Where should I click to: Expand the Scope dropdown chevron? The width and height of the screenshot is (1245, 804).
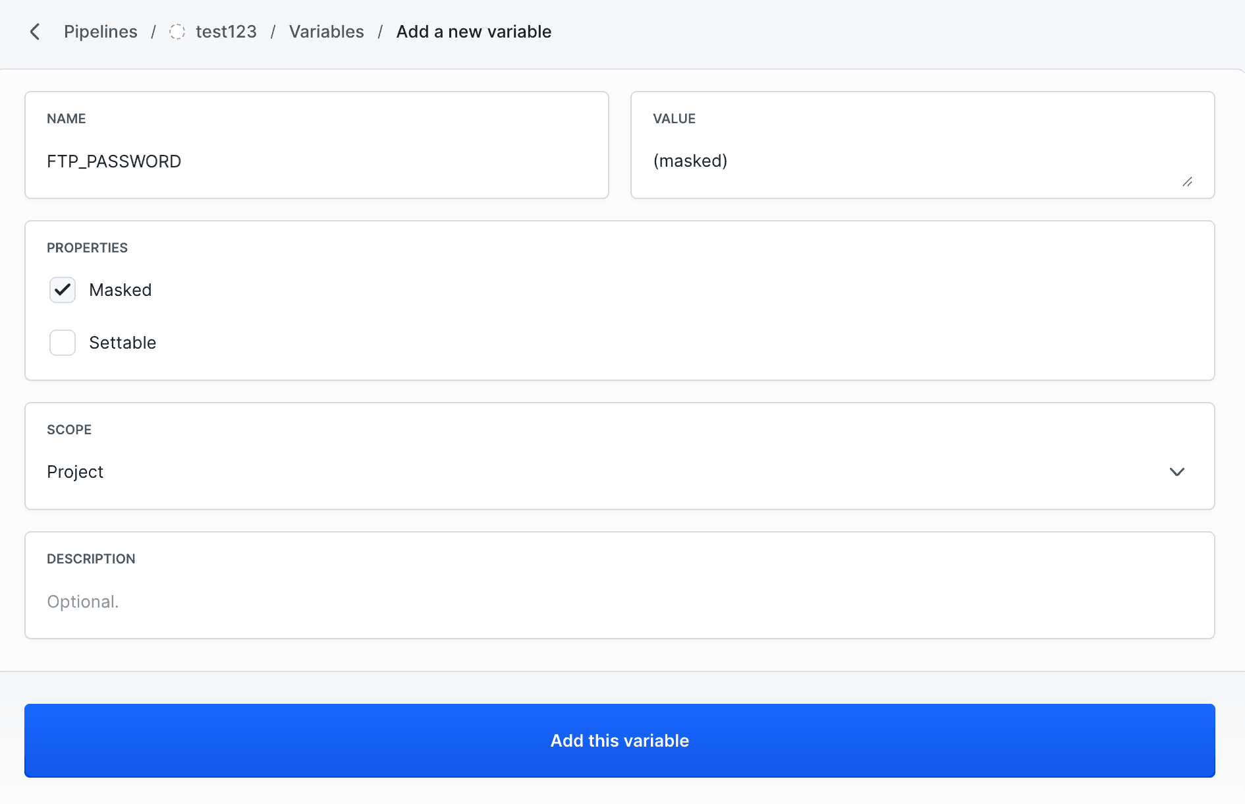coord(1176,472)
